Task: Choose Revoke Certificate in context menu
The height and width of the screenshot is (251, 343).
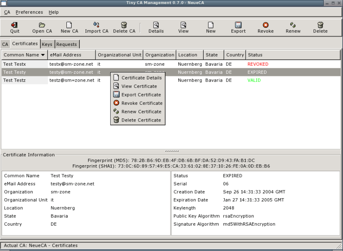Action: click(141, 103)
